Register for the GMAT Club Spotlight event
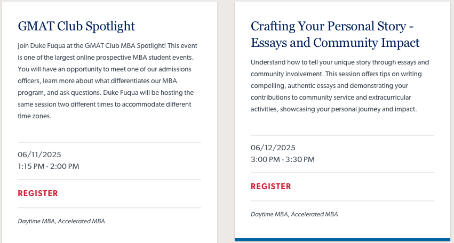This screenshot has width=454, height=243. pyautogui.click(x=38, y=193)
